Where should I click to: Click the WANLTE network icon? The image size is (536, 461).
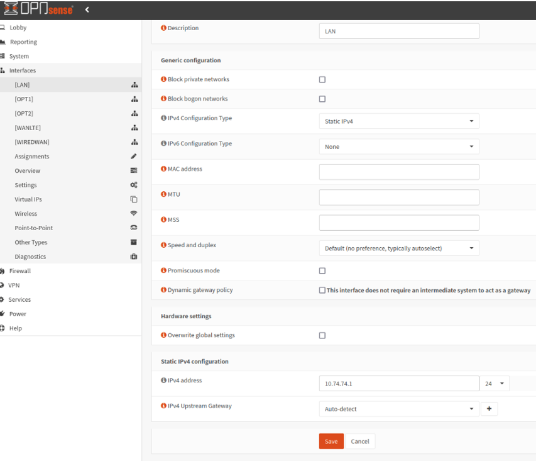click(134, 128)
